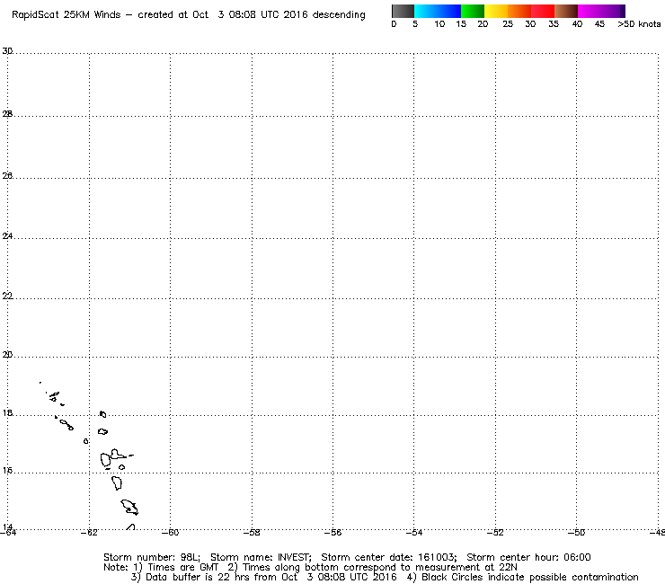Click the '45' label under the color bar
This screenshot has height=584, width=665.
click(599, 24)
